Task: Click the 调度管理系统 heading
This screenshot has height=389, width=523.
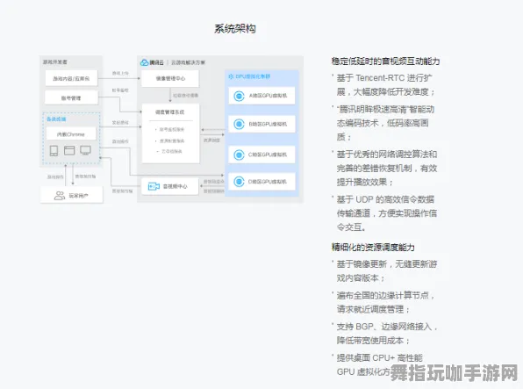Action: click(169, 112)
